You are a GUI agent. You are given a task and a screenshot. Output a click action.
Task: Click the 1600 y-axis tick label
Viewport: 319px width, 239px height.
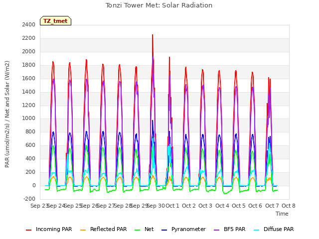pyautogui.click(x=29, y=78)
